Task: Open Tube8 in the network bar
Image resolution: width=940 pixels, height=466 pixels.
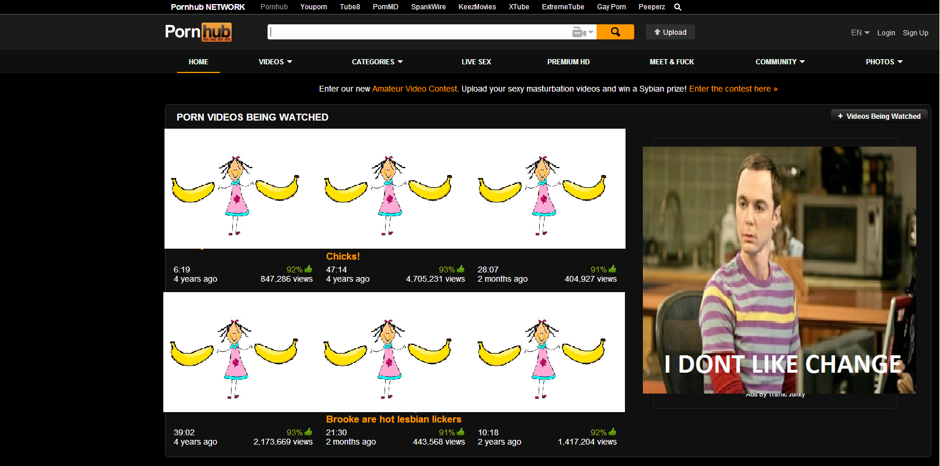Action: pos(350,7)
